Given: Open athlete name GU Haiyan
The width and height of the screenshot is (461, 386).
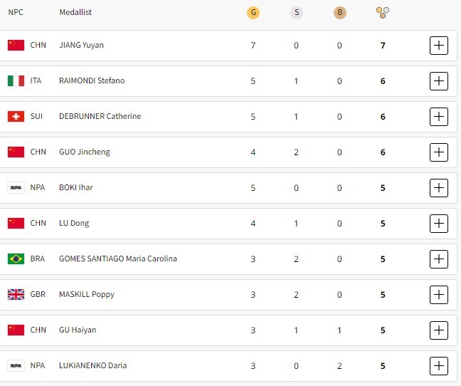Looking at the screenshot, I should [78, 330].
